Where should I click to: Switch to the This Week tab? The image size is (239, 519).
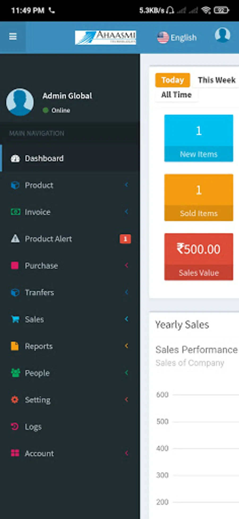(x=216, y=80)
